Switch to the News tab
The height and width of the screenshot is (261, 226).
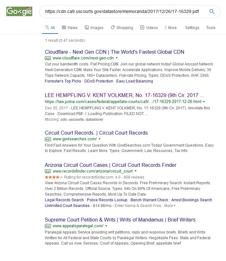70,27
